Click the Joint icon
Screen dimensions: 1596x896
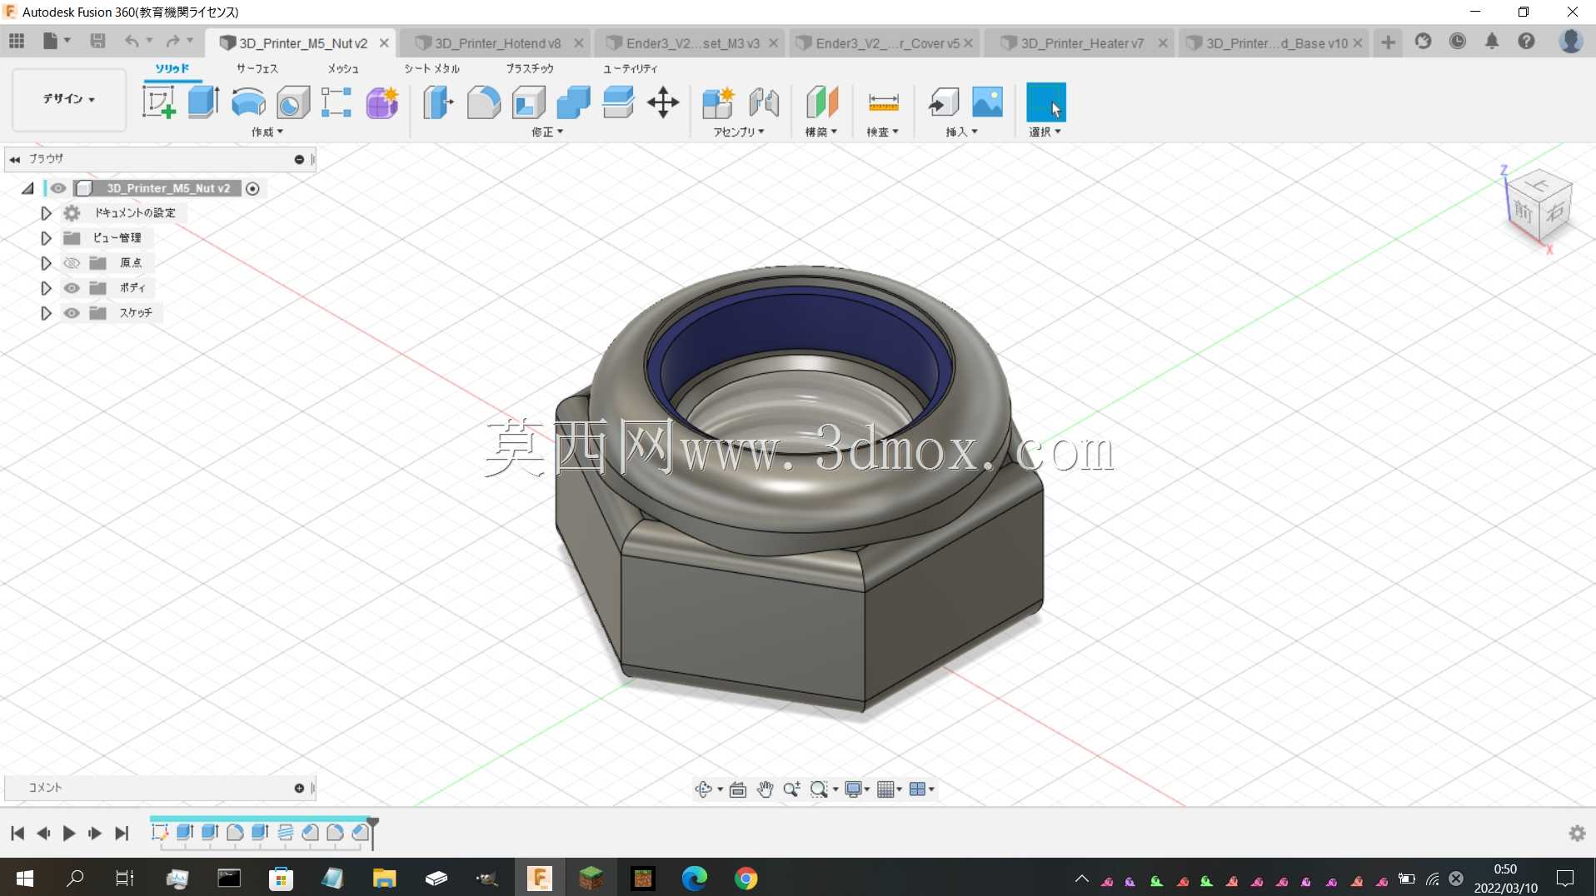coord(763,102)
